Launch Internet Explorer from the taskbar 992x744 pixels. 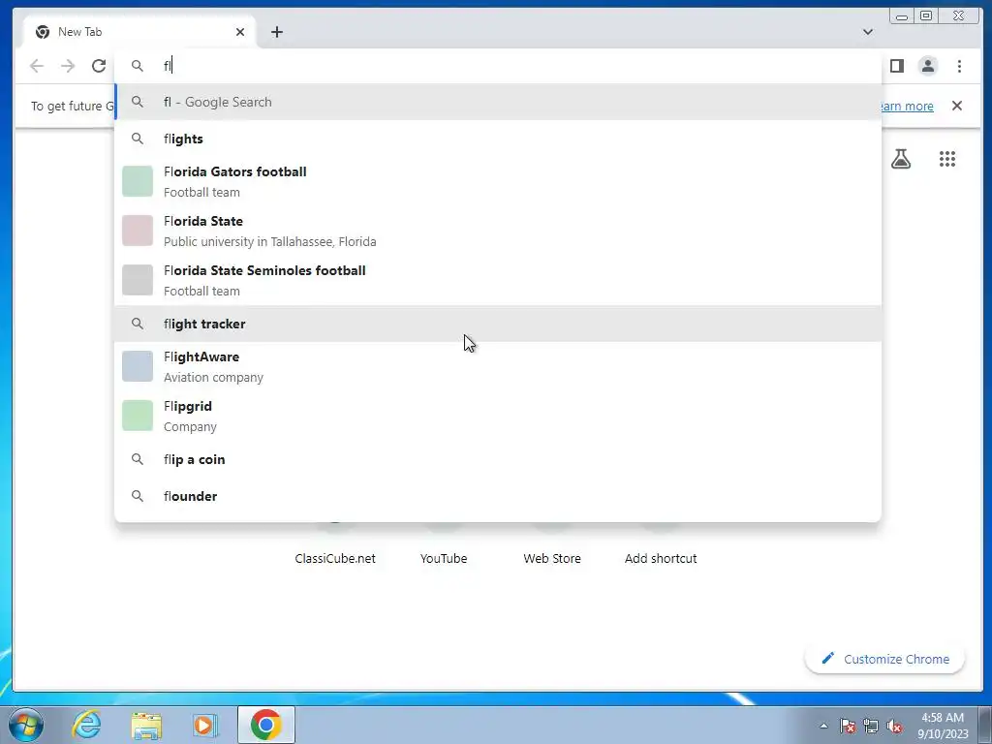86,725
